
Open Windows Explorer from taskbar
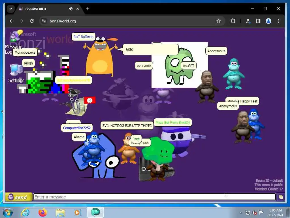coord(60,213)
